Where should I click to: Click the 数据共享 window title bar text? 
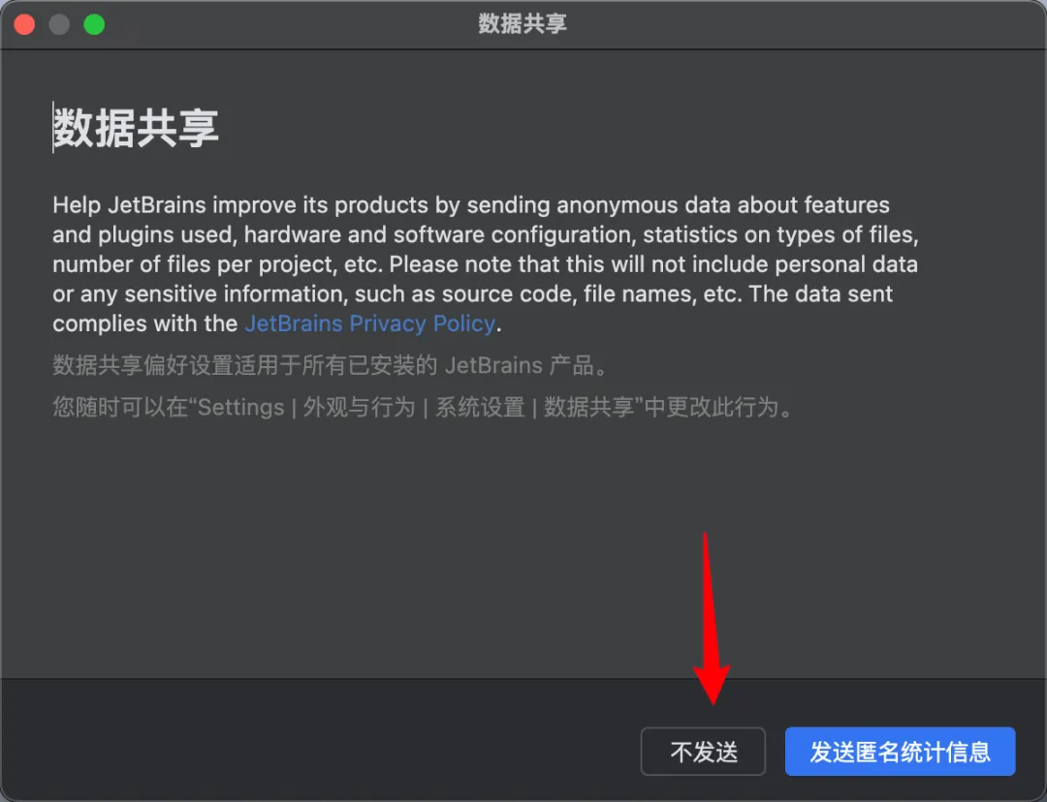pos(523,24)
